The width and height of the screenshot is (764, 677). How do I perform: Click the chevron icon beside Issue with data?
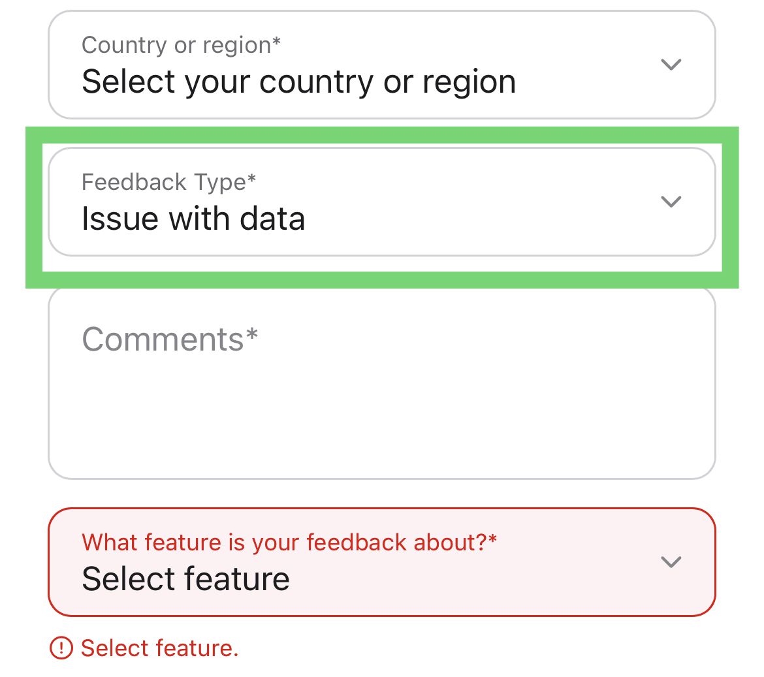click(x=671, y=201)
